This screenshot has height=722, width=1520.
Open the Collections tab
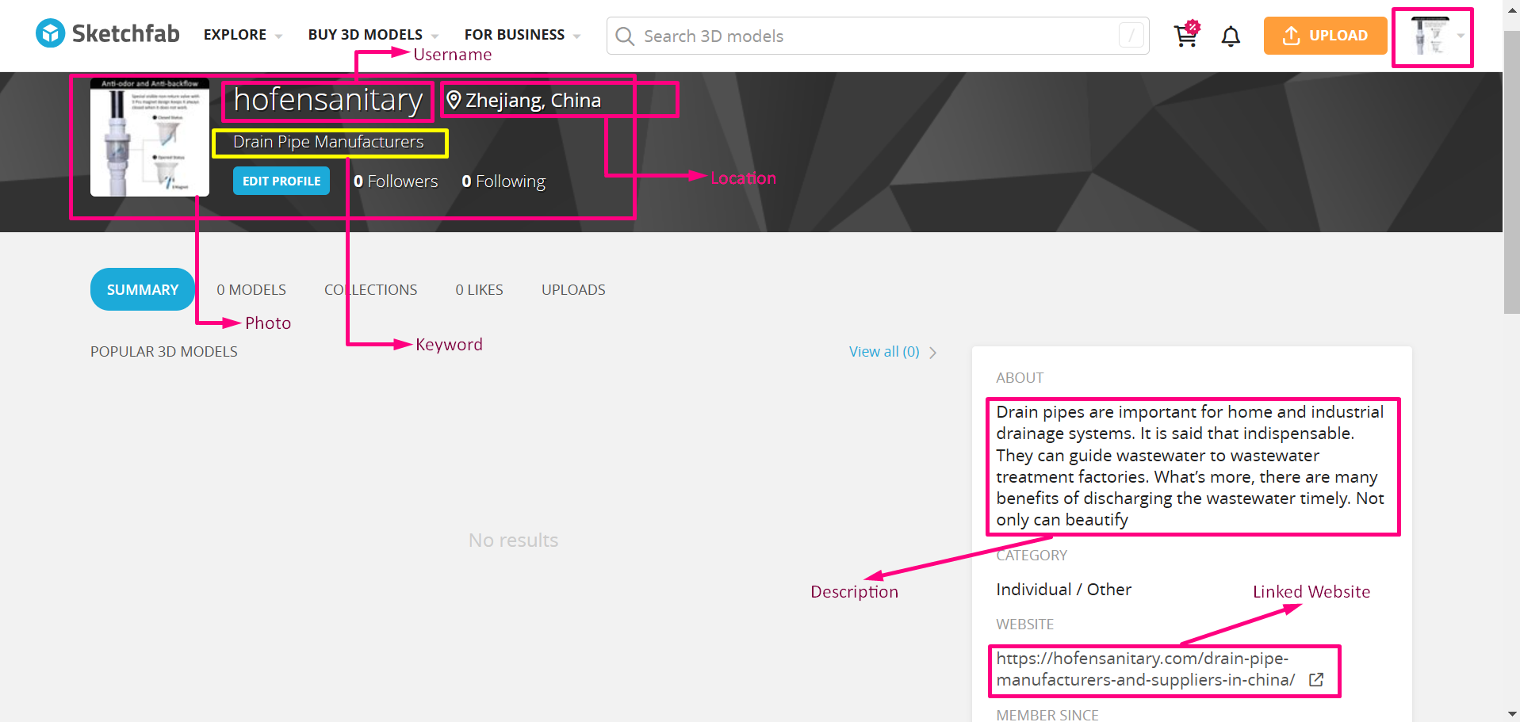tap(370, 290)
